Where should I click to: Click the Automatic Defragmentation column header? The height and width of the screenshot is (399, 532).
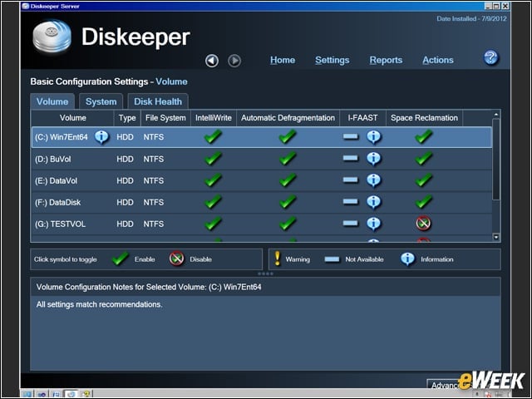[288, 118]
